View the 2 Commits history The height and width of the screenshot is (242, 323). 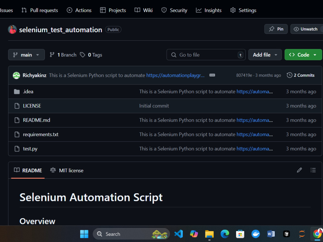pyautogui.click(x=300, y=75)
